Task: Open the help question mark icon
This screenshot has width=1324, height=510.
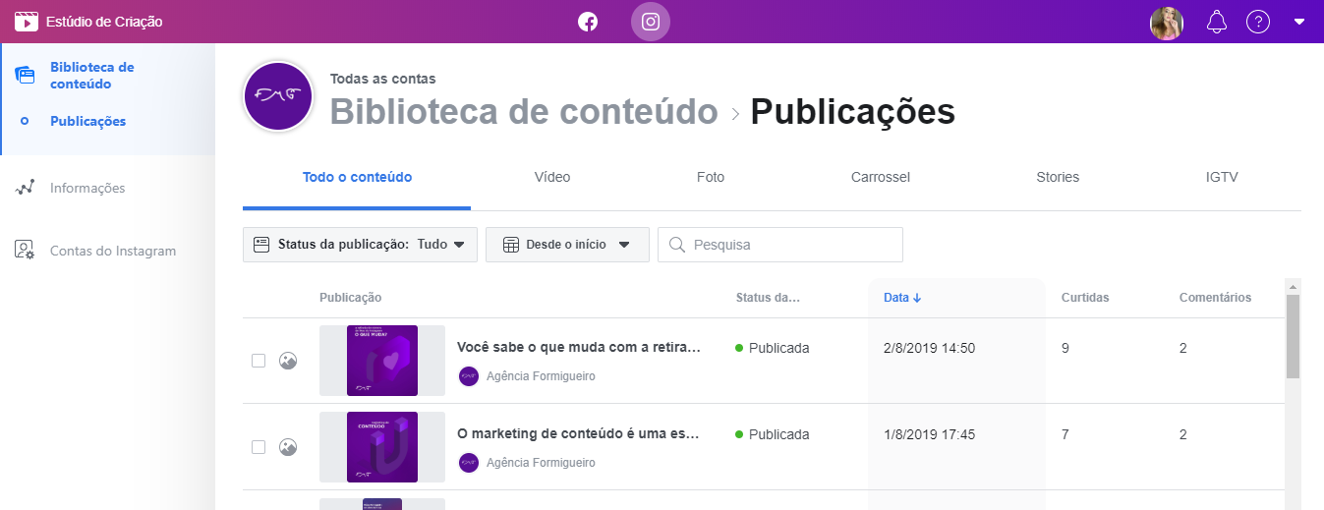Action: 1258,22
